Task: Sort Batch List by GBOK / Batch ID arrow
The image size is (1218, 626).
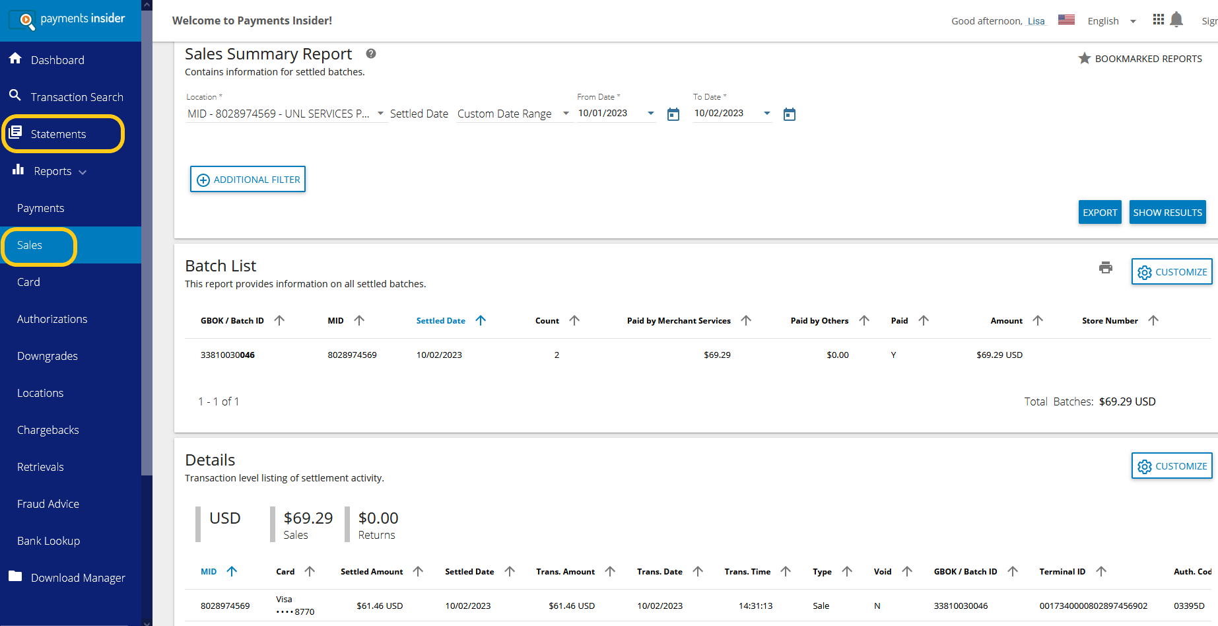Action: point(279,320)
